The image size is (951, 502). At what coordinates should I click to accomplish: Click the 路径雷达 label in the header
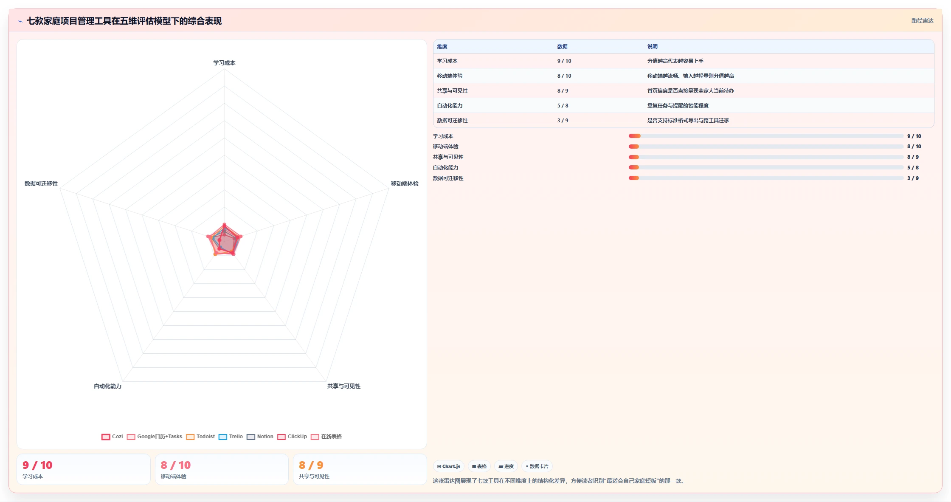point(922,20)
